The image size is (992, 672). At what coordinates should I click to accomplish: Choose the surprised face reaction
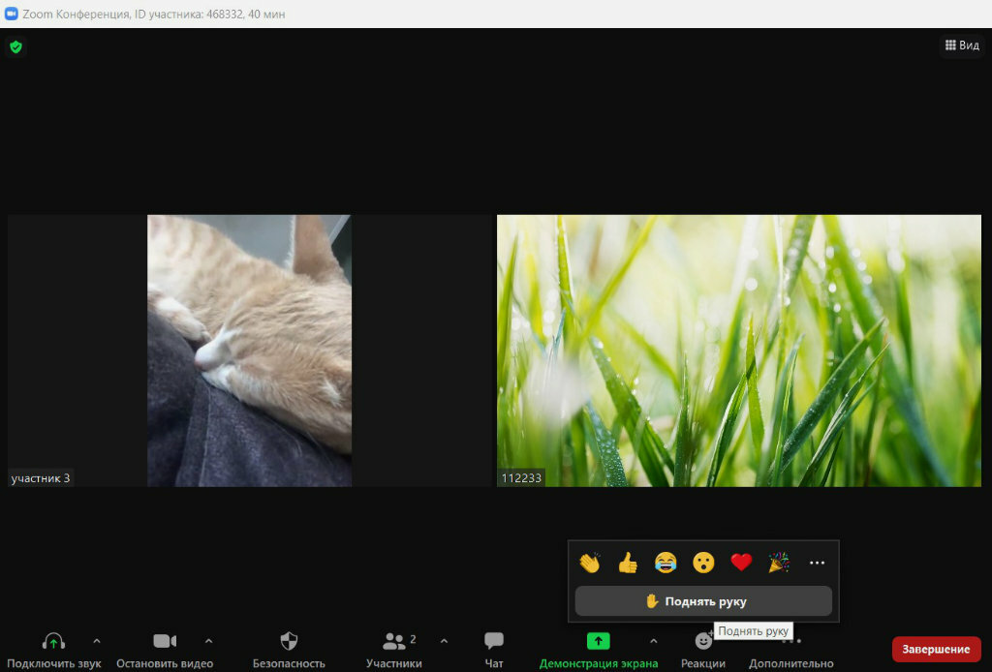703,563
